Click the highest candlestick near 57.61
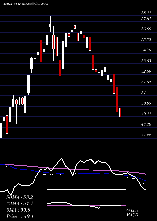This screenshot has height=221, width=157. tap(50, 24)
